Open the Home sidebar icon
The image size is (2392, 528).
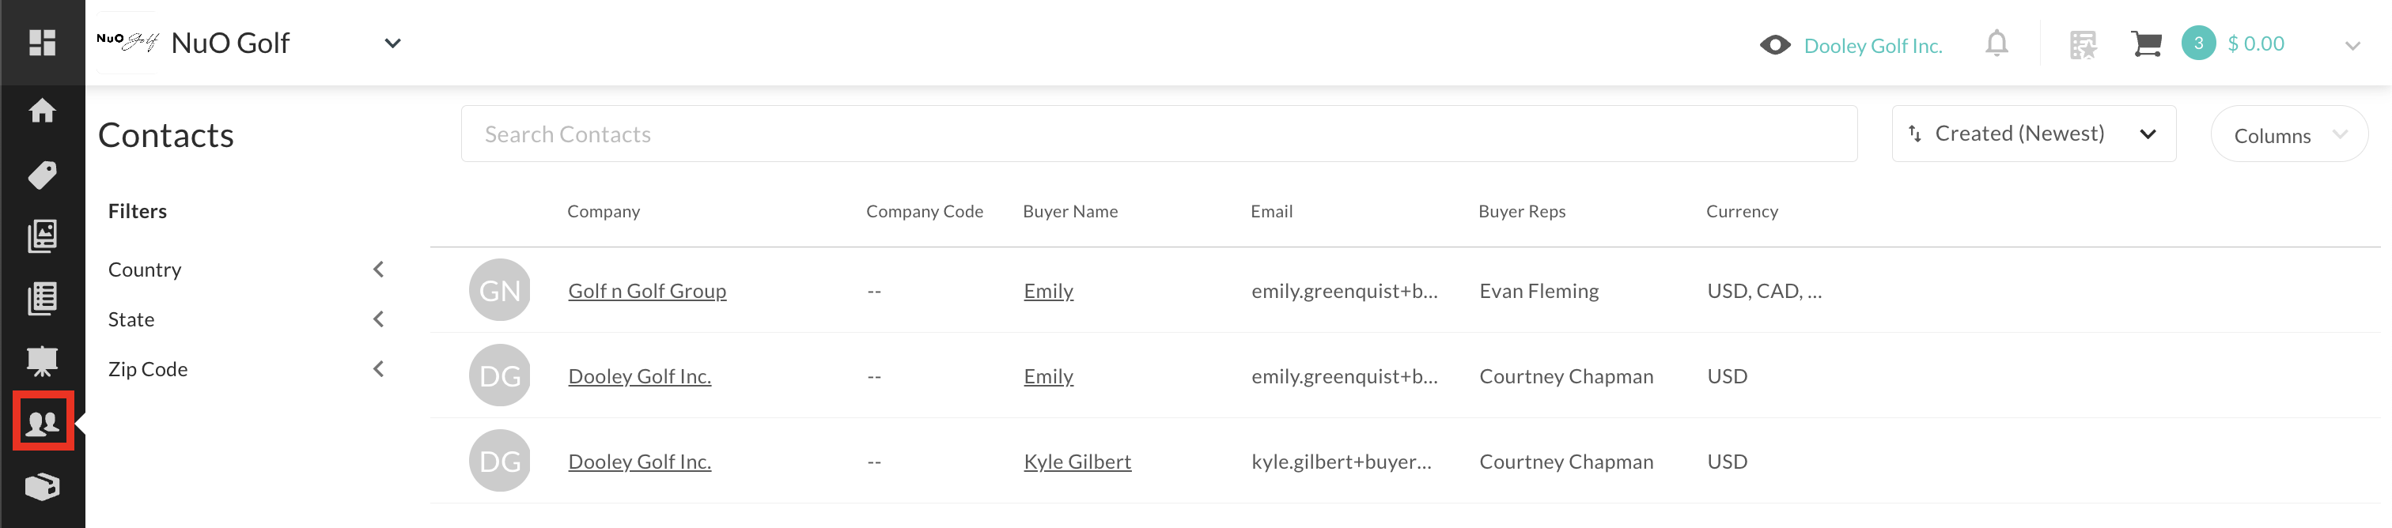click(43, 111)
